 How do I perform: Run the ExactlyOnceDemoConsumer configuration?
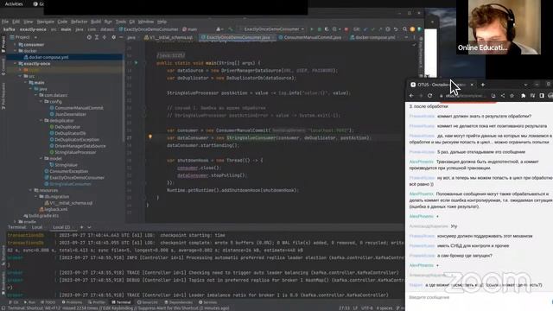click(x=311, y=29)
